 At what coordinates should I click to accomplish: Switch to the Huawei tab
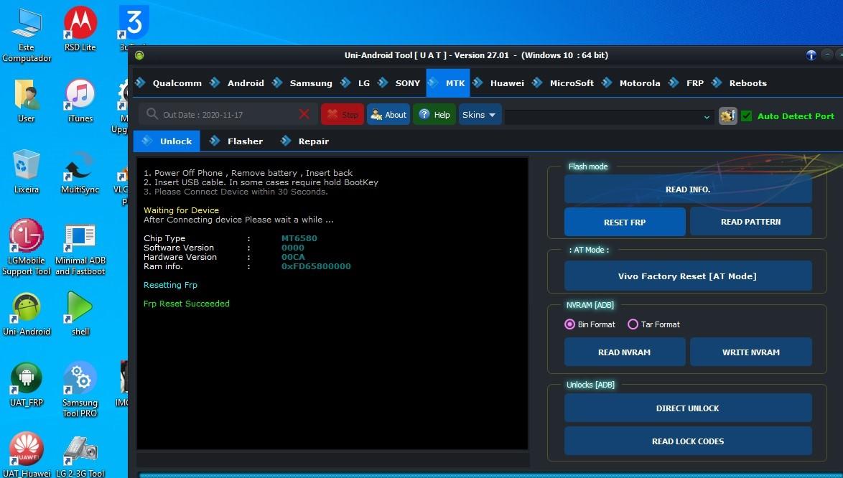coord(498,83)
